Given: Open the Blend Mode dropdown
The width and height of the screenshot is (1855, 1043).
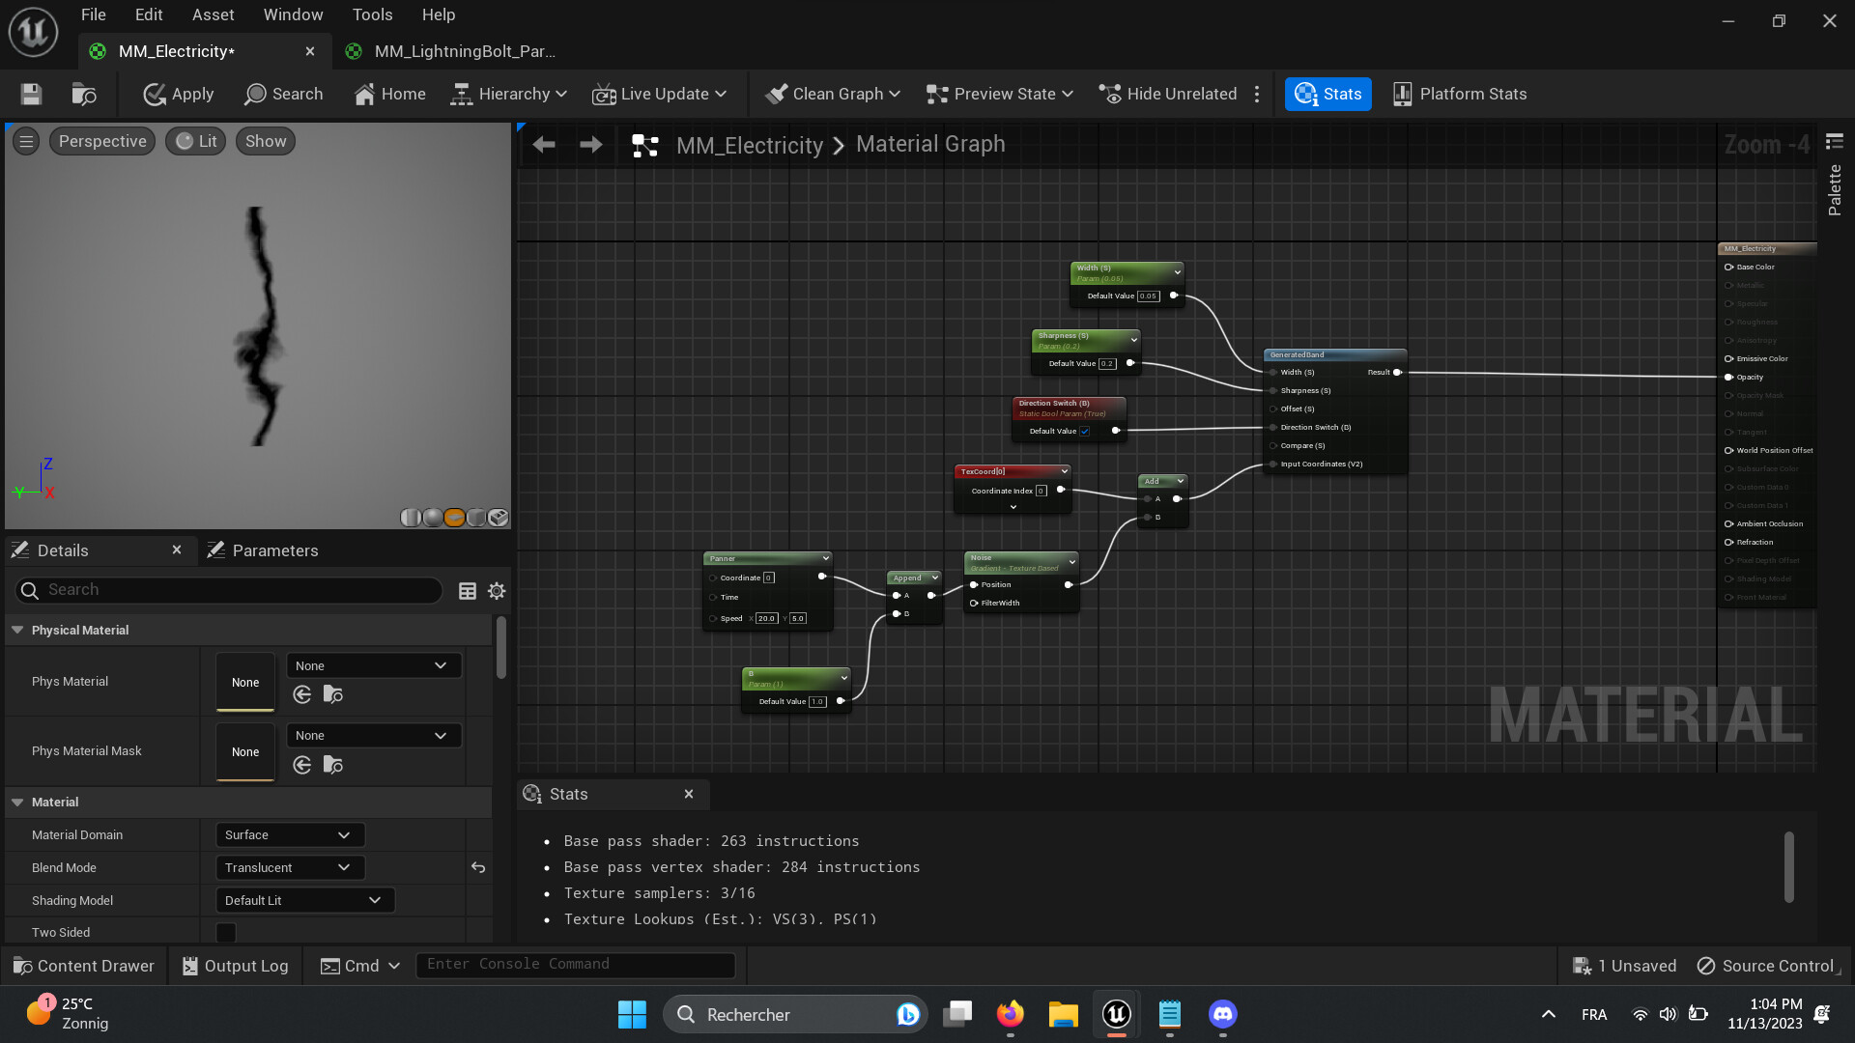Looking at the screenshot, I should [x=290, y=867].
